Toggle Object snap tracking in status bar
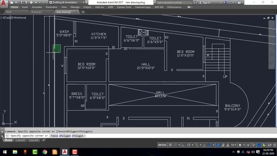The image size is (277, 156). click(205, 145)
